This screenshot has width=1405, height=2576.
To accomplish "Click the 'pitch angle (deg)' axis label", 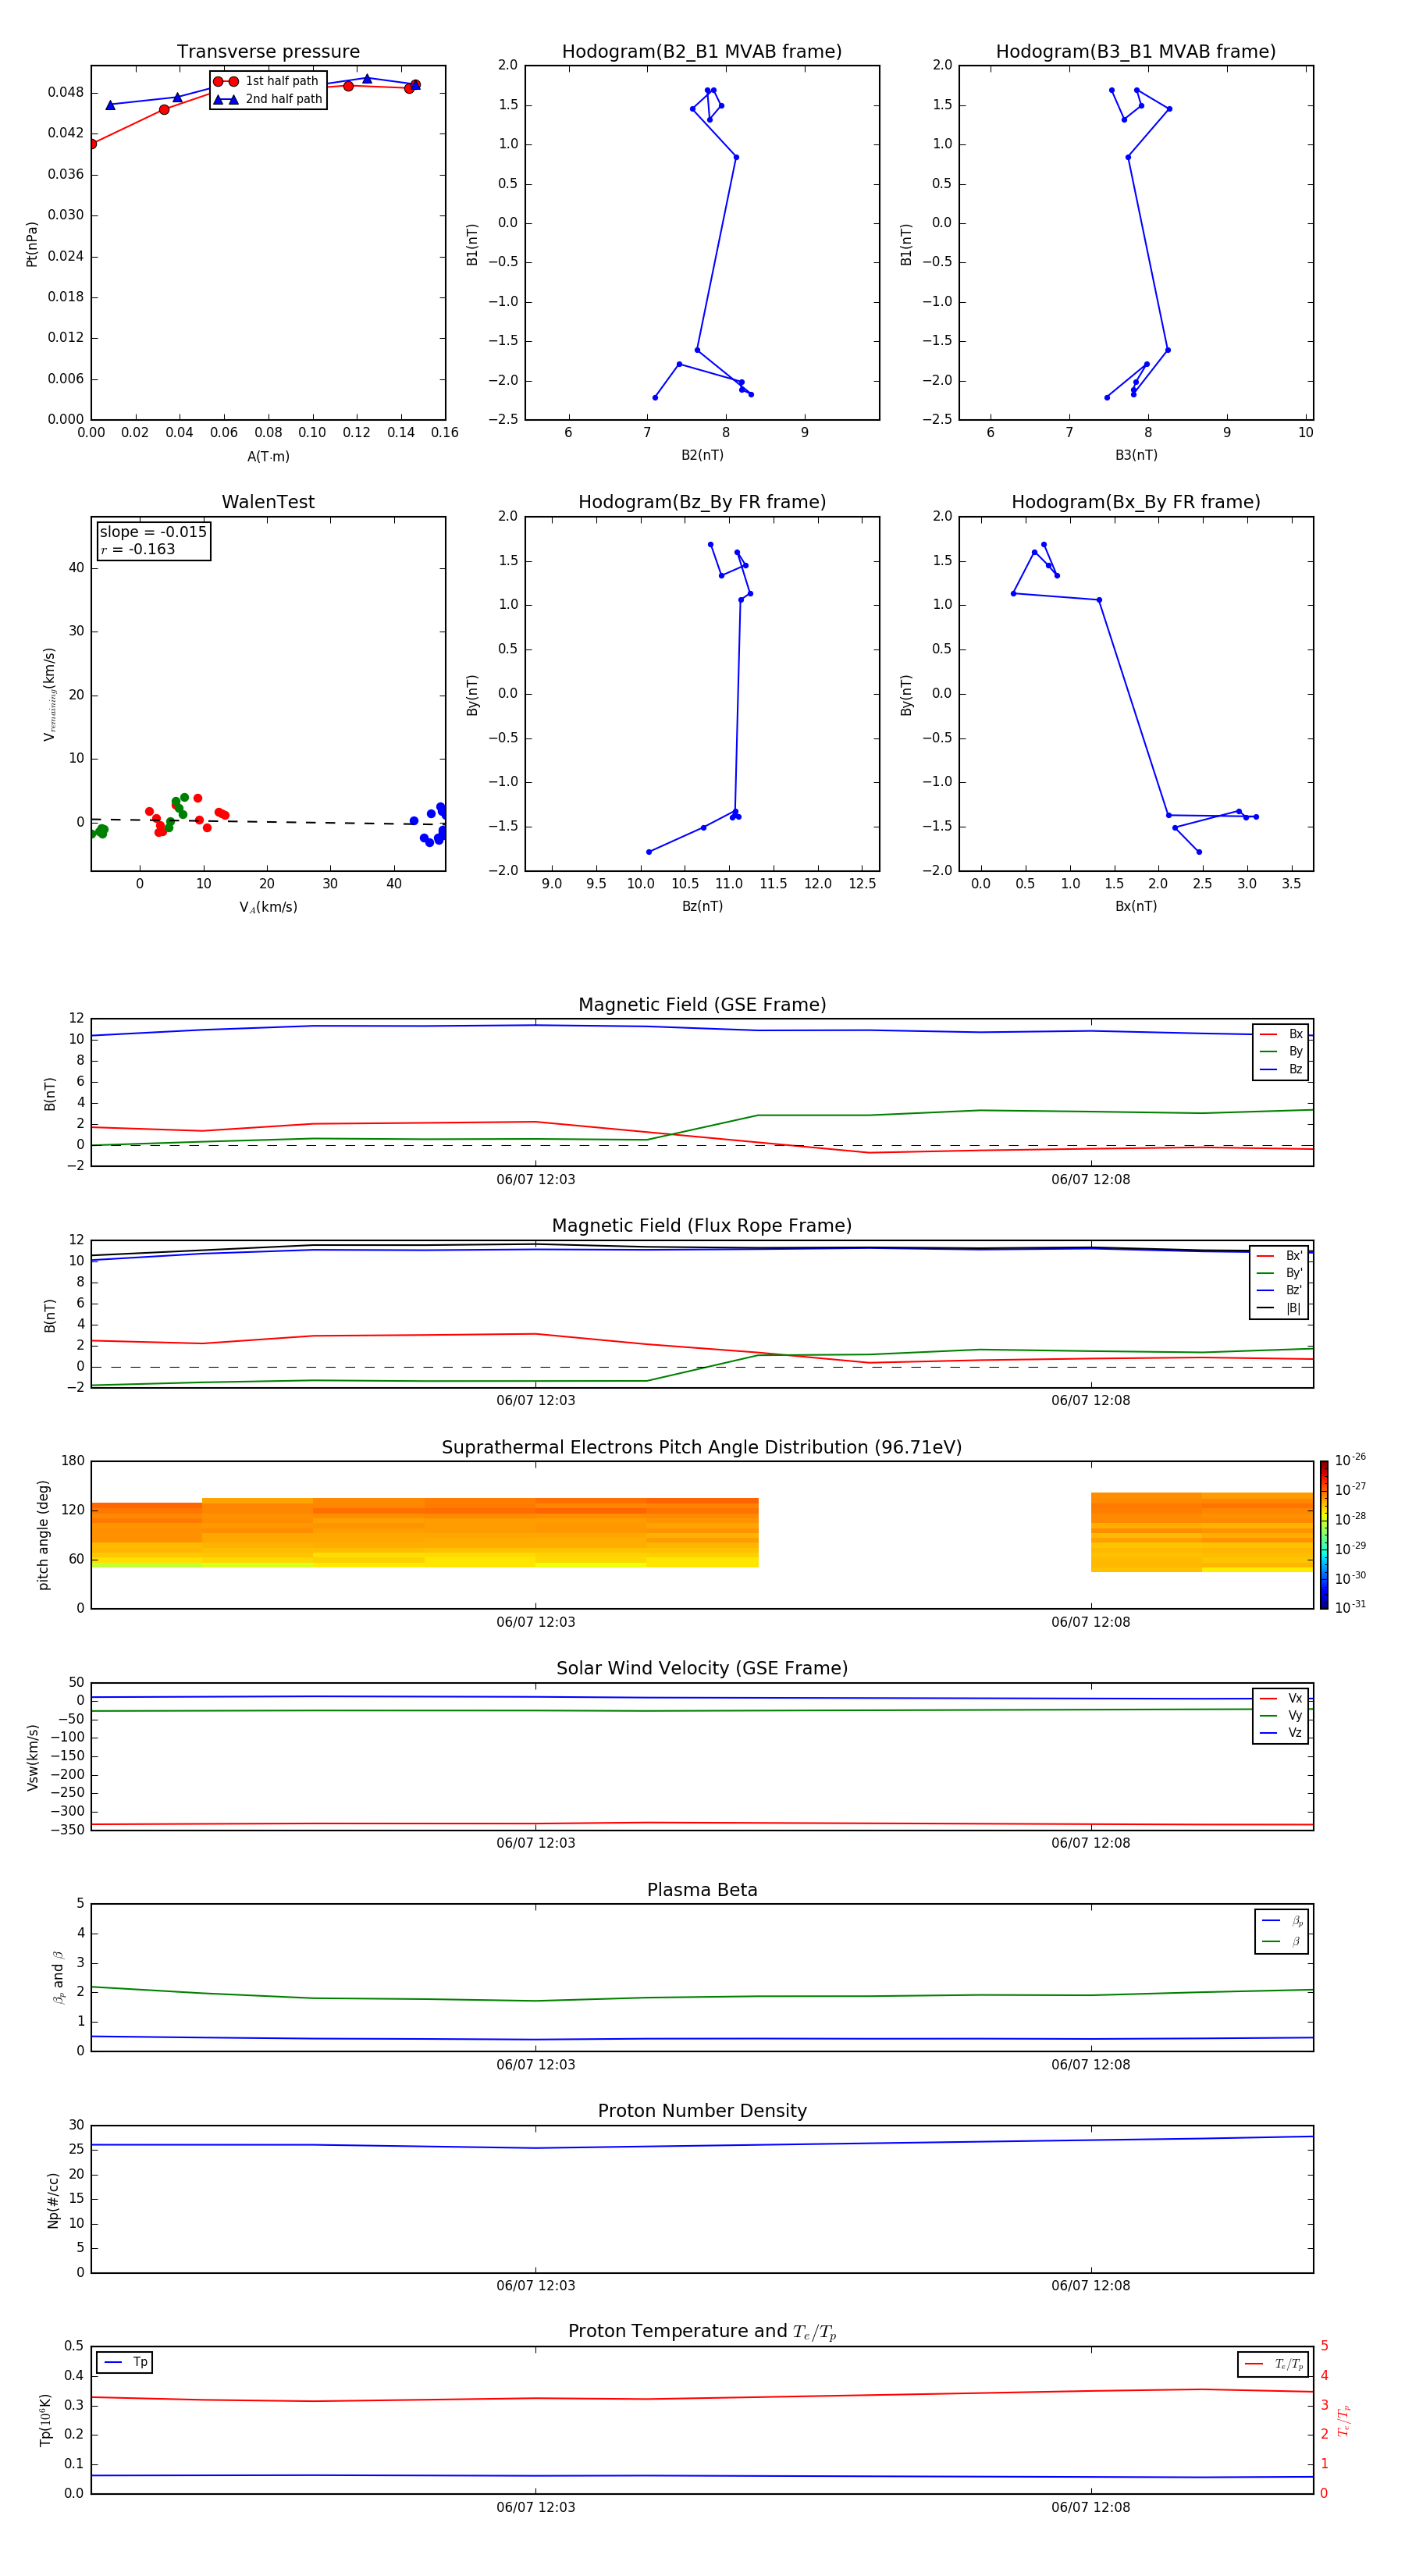I will (43, 1535).
